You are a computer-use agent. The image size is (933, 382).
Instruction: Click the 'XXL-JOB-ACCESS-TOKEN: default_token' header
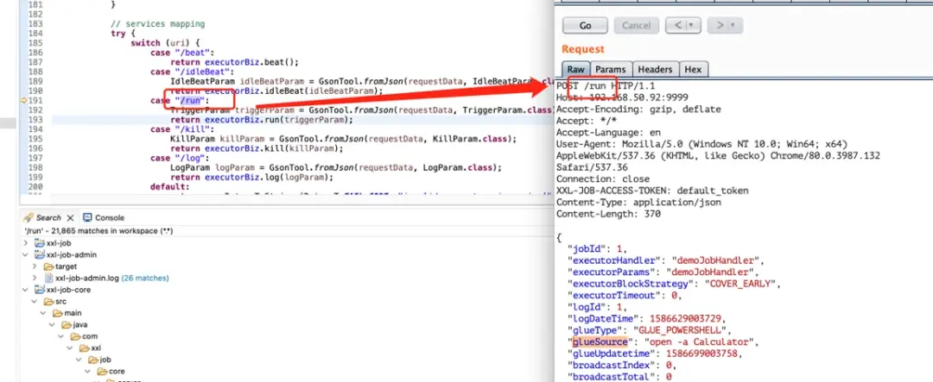pos(652,191)
